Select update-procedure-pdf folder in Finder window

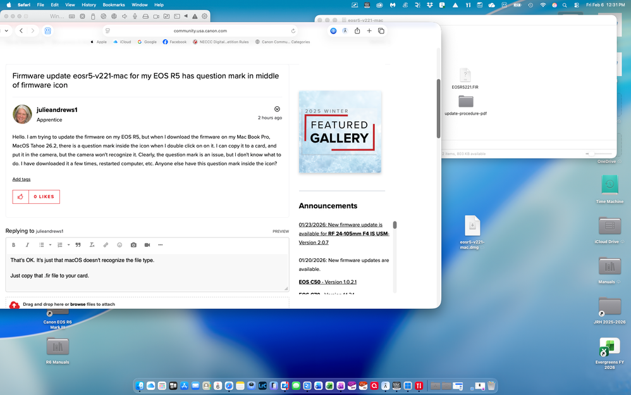(x=465, y=105)
